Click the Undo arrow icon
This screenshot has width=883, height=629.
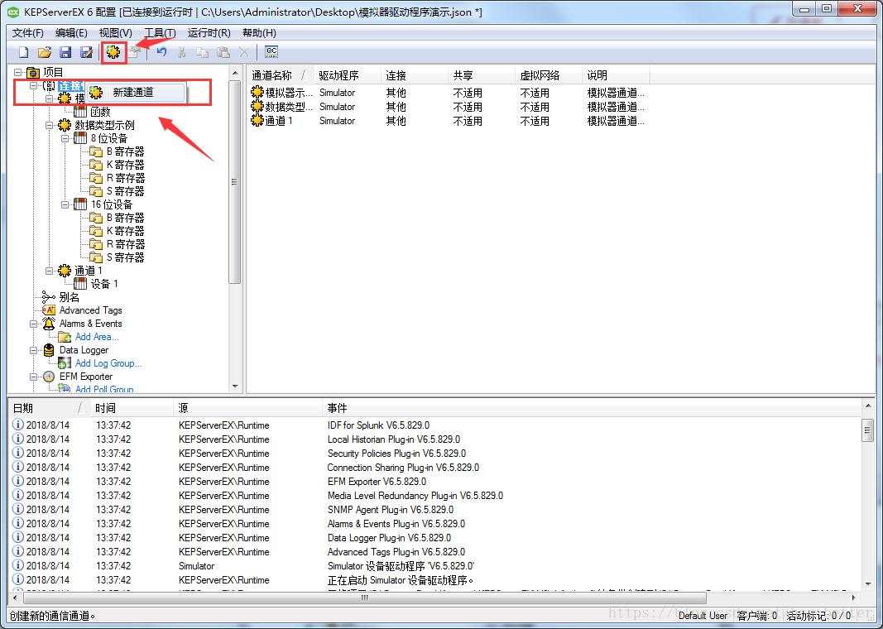tap(161, 51)
